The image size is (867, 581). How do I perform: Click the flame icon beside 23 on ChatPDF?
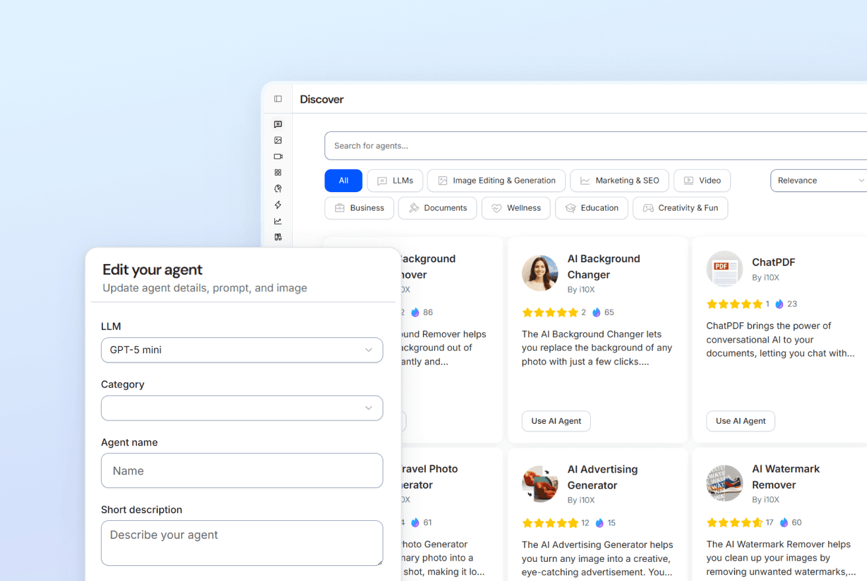click(779, 304)
